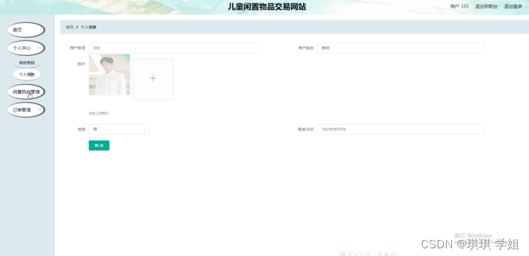The image size is (529, 256).
Task: Click 退出登录 in the header
Action: click(x=513, y=6)
